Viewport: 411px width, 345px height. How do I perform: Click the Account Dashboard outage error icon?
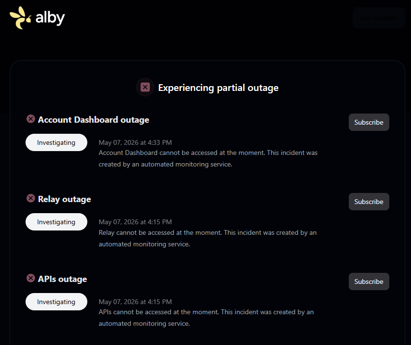click(x=31, y=119)
